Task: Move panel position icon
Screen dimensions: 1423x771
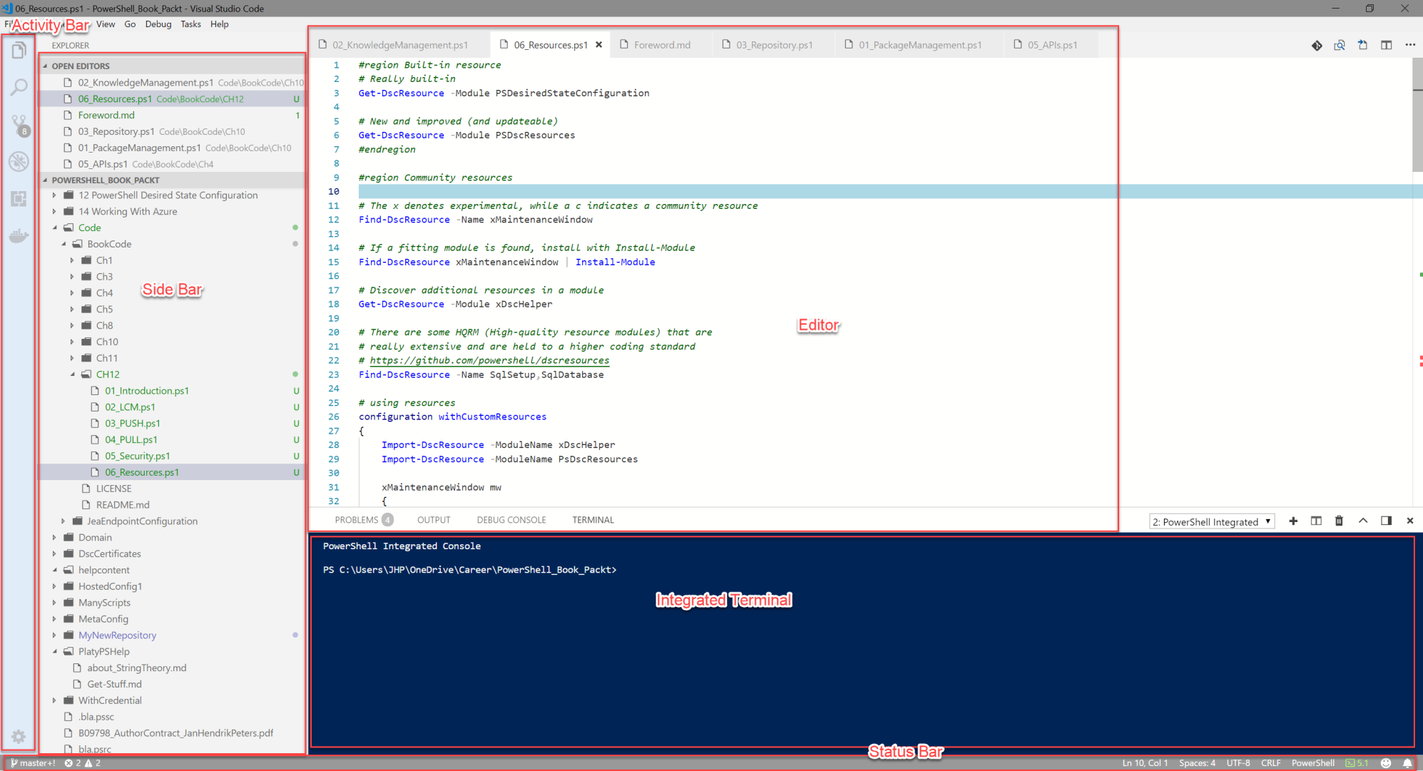Action: (x=1386, y=521)
